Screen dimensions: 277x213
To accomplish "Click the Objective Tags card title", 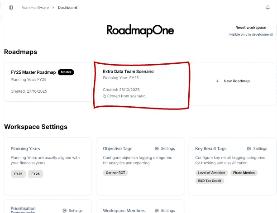I will coord(118,149).
